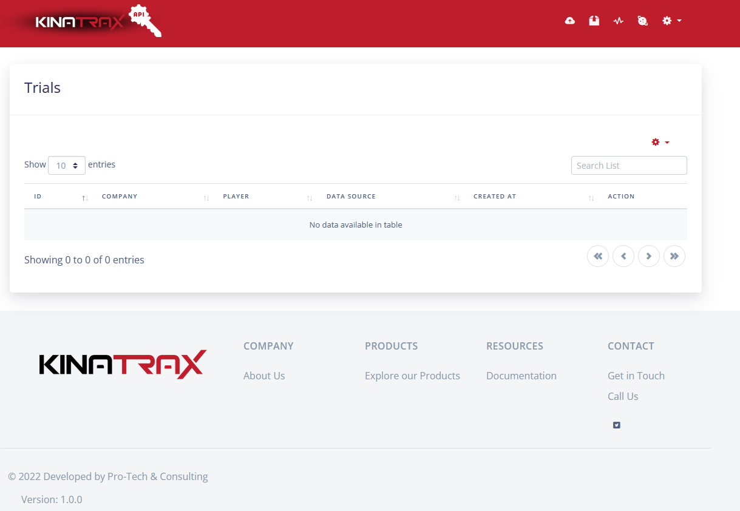
Task: Open the Show entries count selector
Action: tap(67, 166)
